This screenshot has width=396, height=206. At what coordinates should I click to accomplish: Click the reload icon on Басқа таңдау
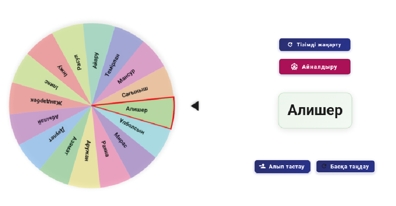tap(324, 166)
